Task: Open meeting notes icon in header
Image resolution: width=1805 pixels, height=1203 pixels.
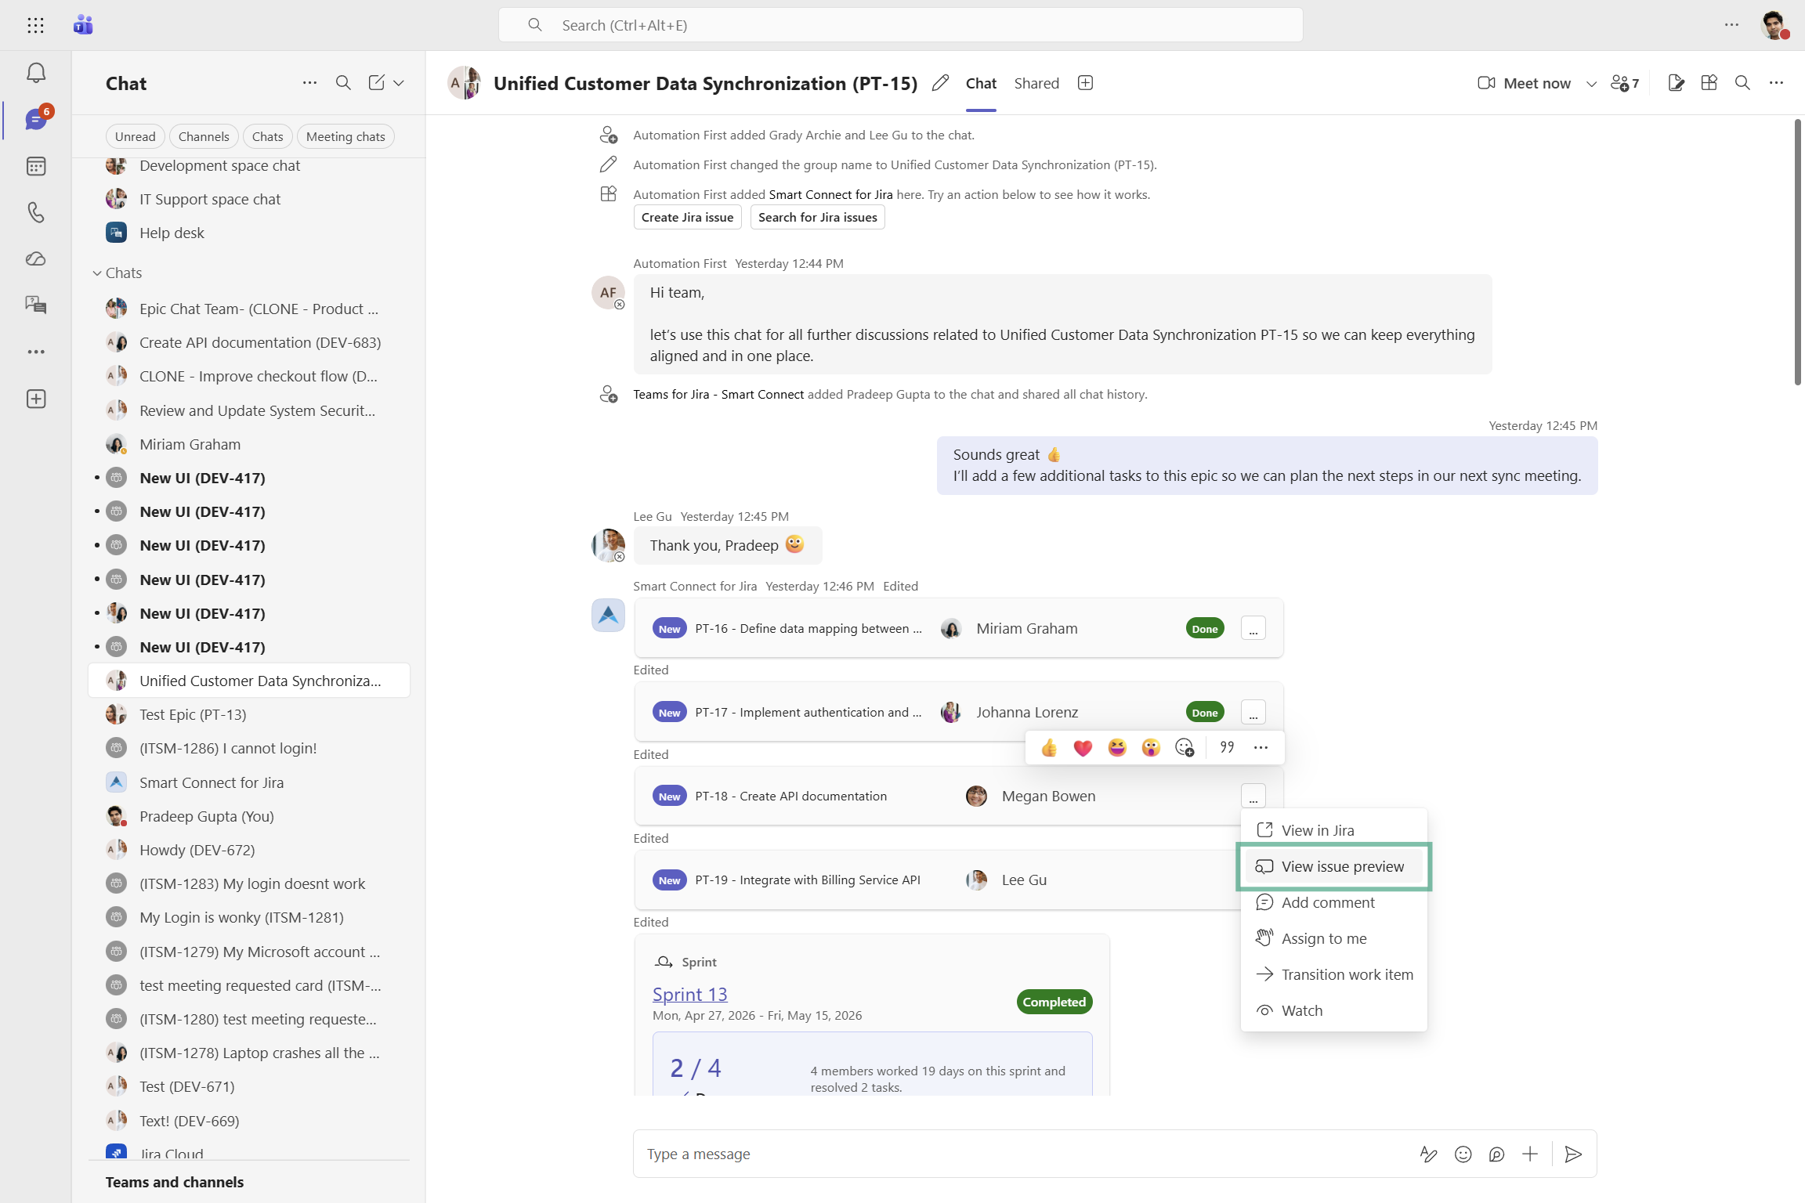Action: 1677,83
